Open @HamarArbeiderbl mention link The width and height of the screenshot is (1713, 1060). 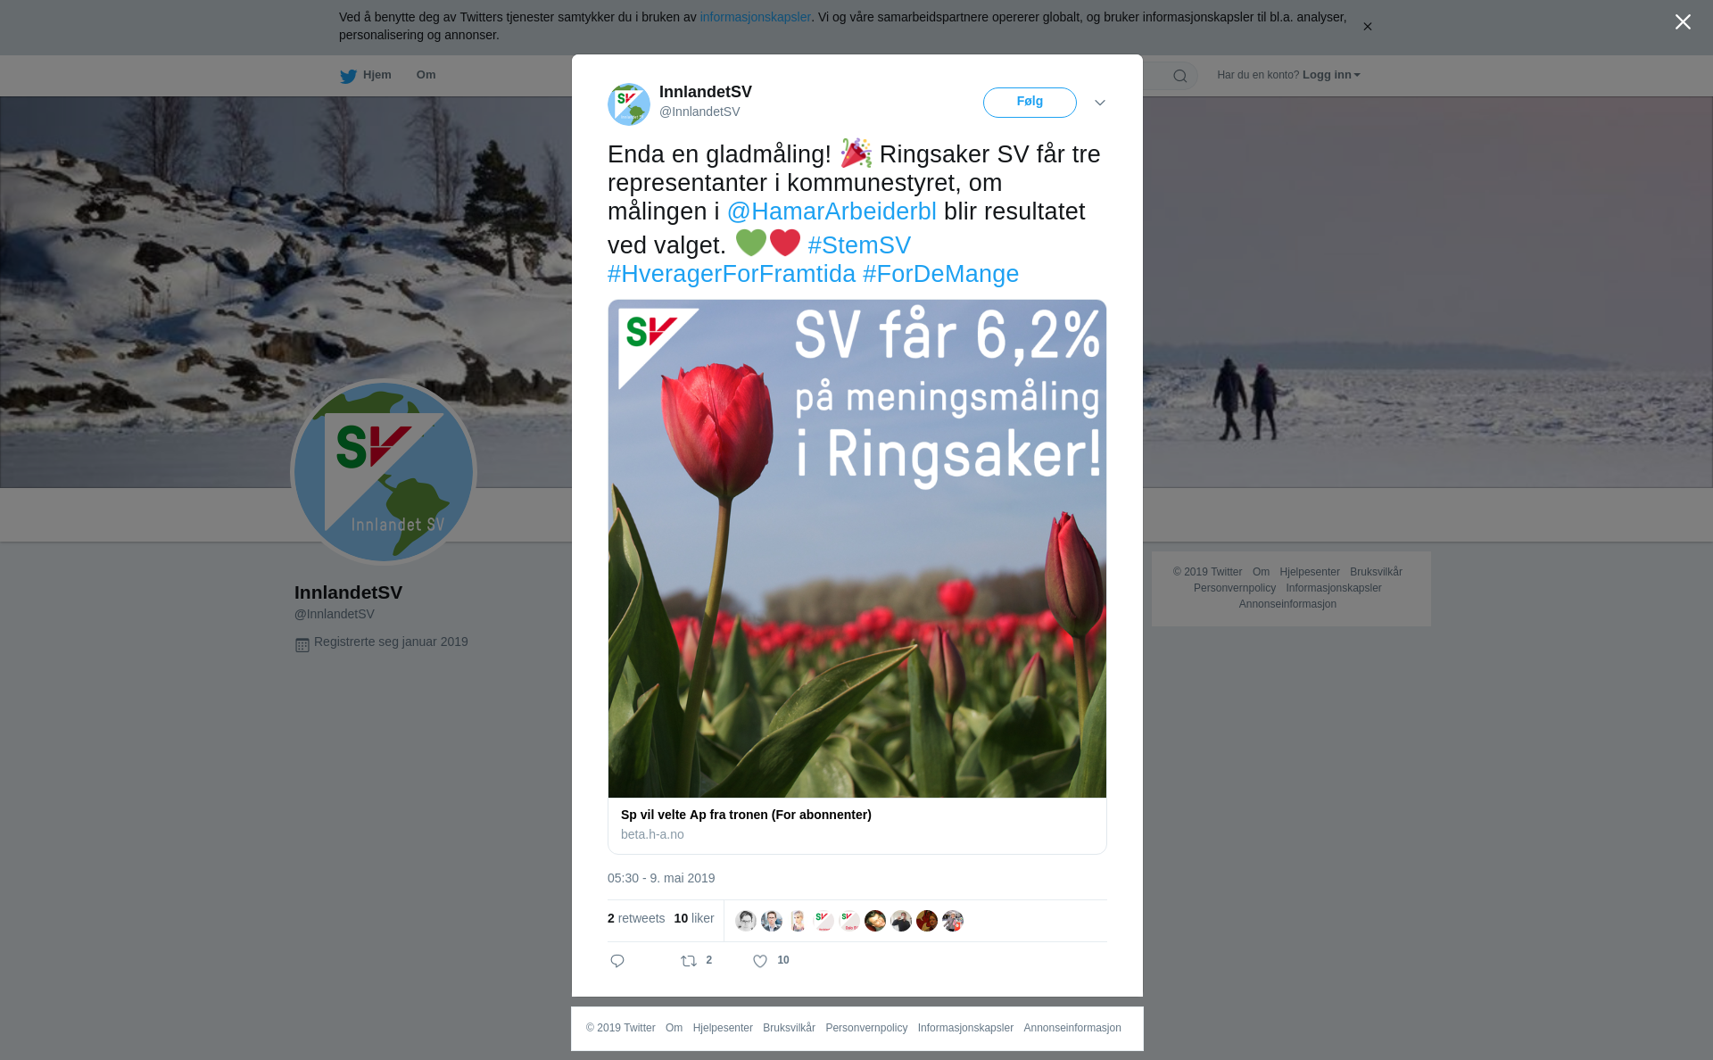tap(832, 211)
